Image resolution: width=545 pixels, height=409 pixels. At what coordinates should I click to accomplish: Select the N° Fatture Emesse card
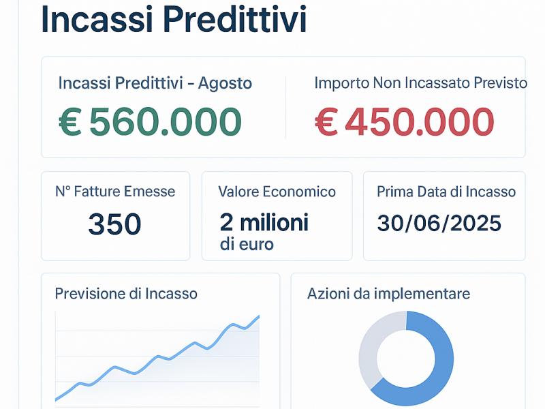coord(116,215)
